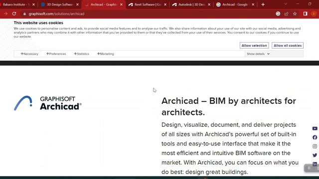Screen dimensions: 319x179
Task: Switch to the Ilabaro Institute tab
Action: click(x=16, y=4)
